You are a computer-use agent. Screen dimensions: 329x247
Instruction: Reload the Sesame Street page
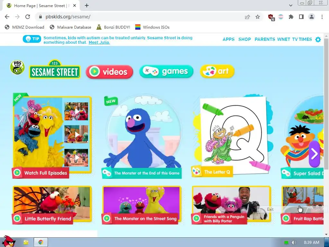pyautogui.click(x=28, y=17)
